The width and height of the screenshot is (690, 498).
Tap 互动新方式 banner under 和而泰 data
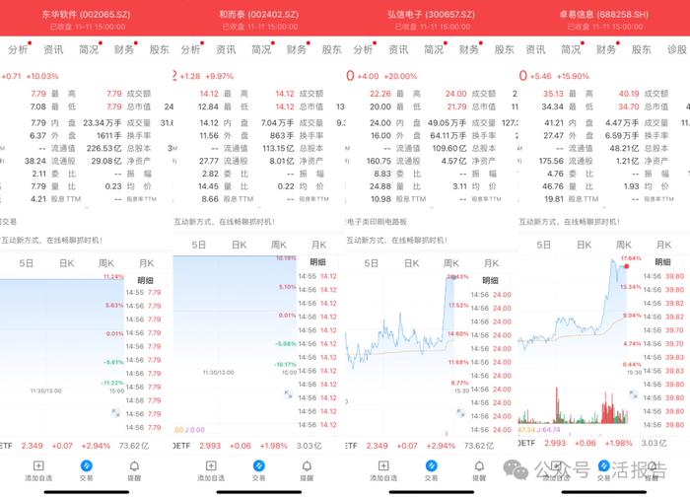tap(225, 222)
